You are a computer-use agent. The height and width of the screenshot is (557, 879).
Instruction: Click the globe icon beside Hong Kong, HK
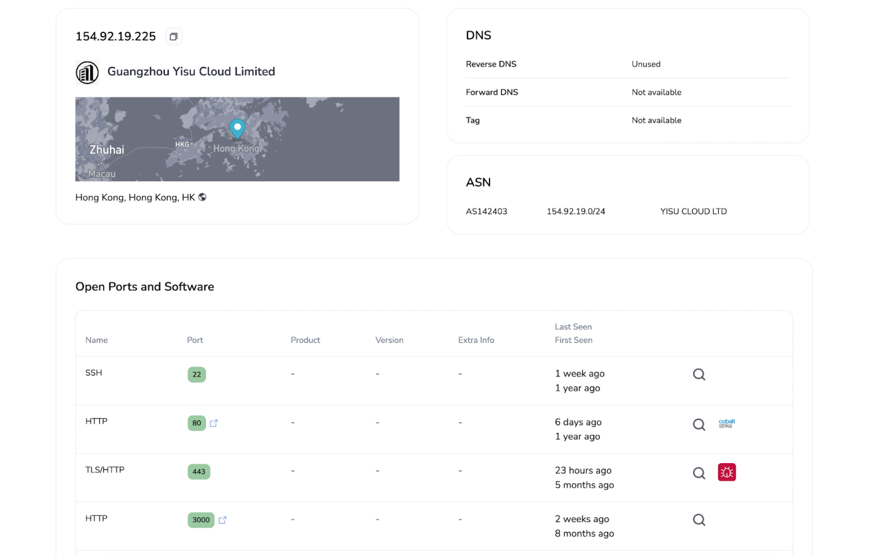point(202,197)
